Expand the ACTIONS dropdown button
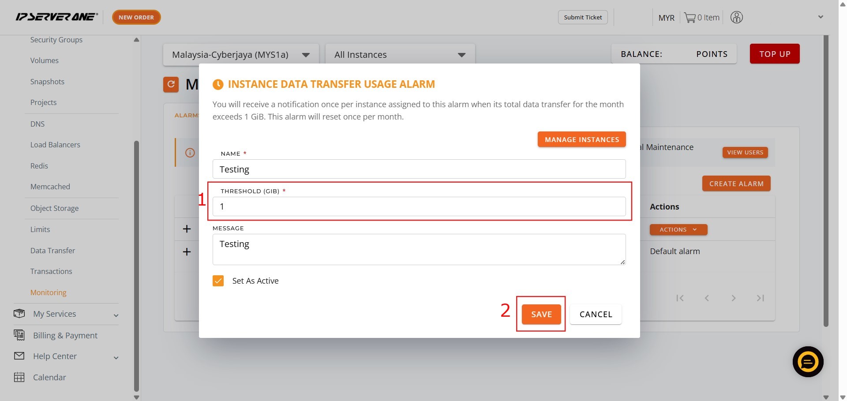847x401 pixels. [678, 230]
